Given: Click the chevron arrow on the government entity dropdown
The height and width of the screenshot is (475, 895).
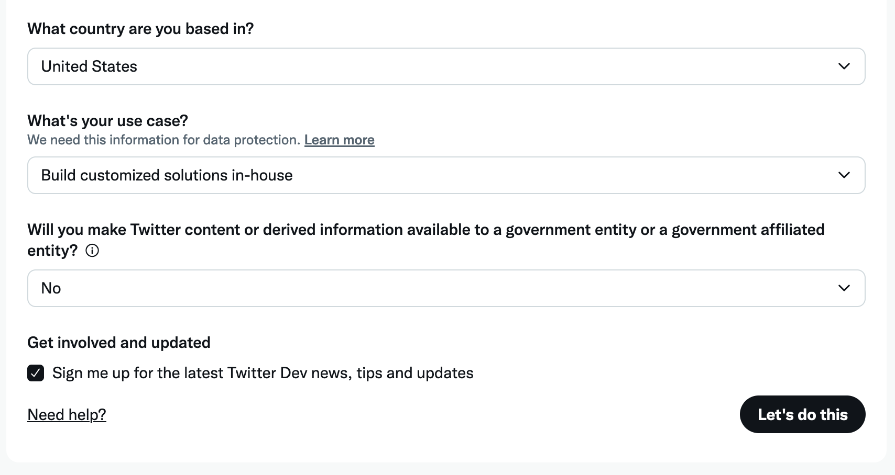Looking at the screenshot, I should coord(844,288).
